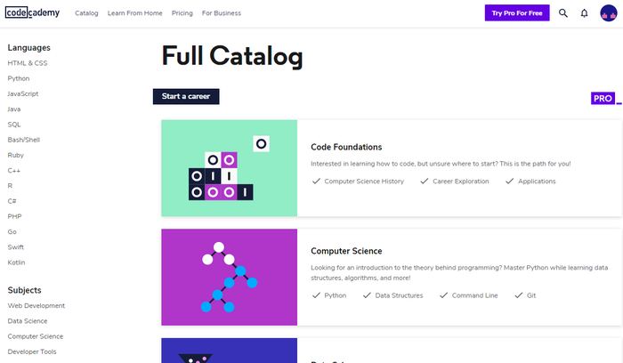Open the user profile avatar
623x363 pixels.
pos(608,13)
